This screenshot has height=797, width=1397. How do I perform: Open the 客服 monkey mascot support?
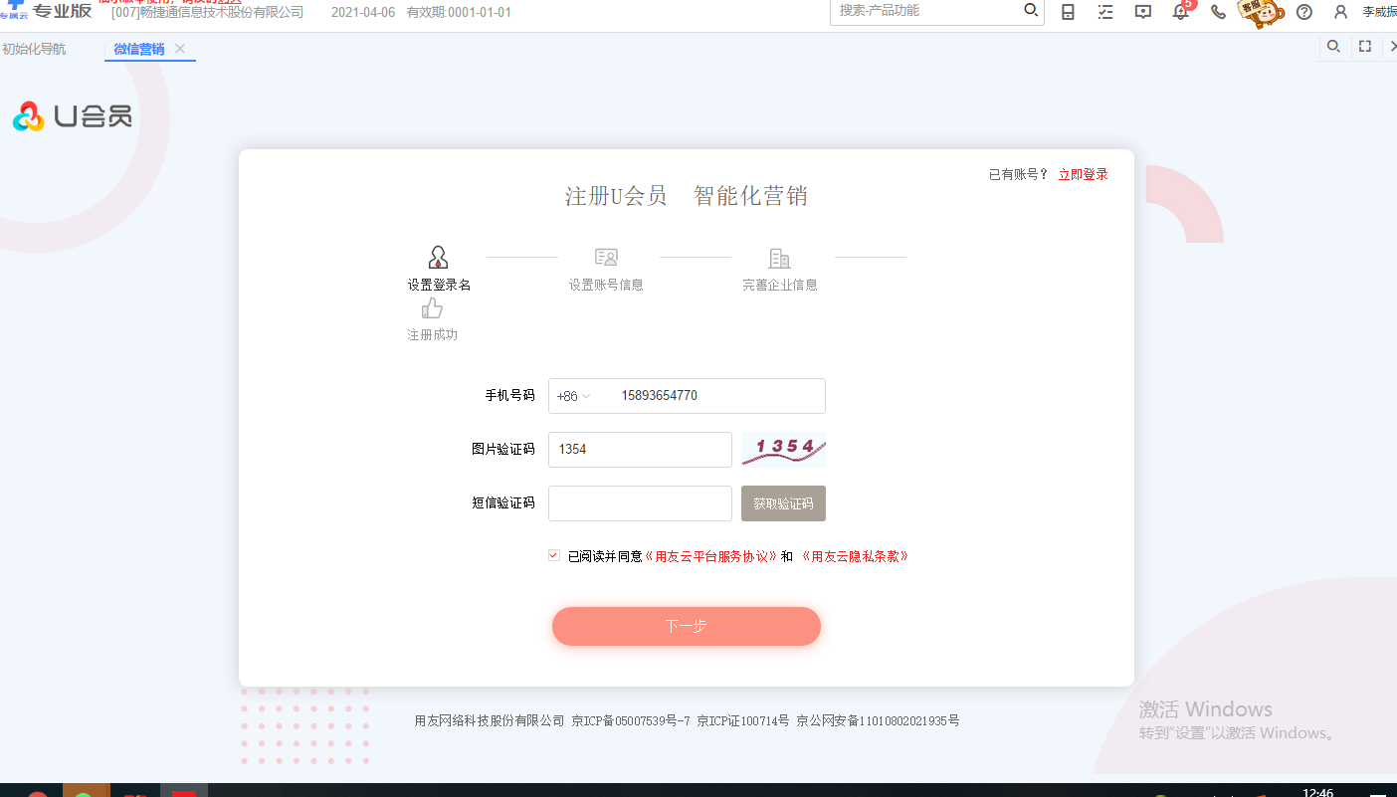point(1262,11)
